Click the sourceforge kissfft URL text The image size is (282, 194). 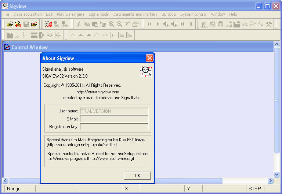[82, 145]
